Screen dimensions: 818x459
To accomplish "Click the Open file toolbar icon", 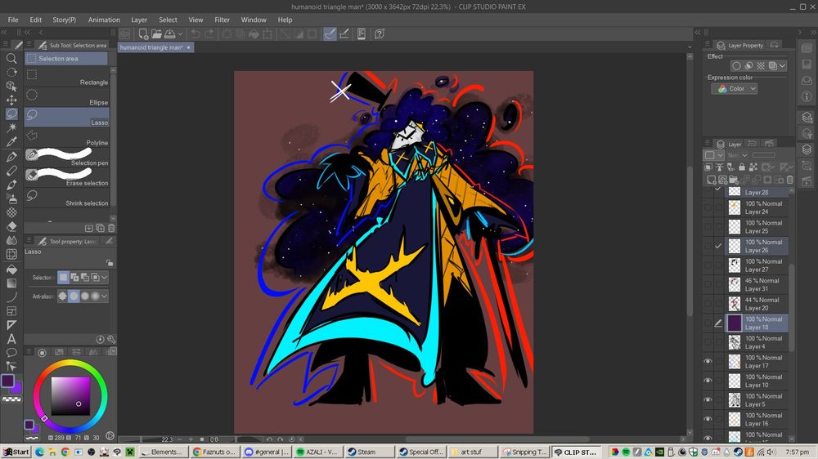I will pos(156,33).
